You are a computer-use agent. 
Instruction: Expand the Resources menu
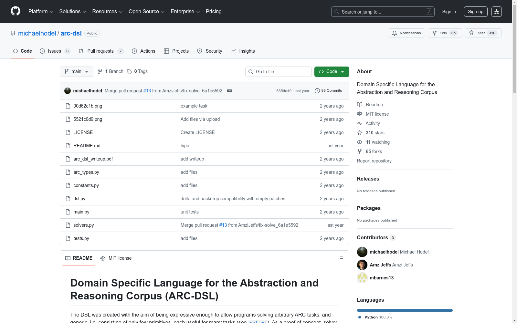(x=107, y=12)
